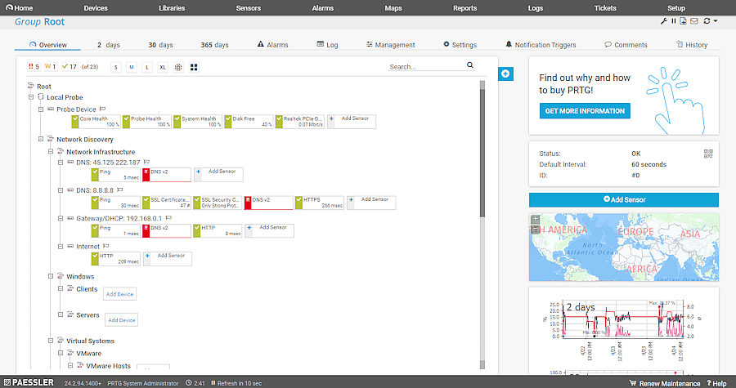Open the Internet HTTP sensor
Viewport: 736px width, 388px height.
point(116,259)
